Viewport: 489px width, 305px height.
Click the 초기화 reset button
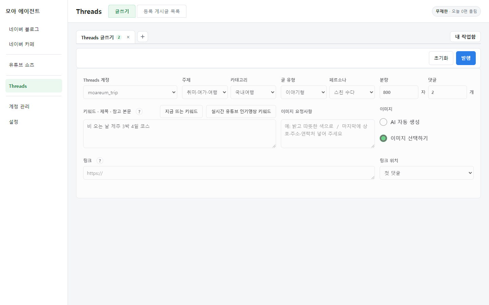(x=441, y=58)
